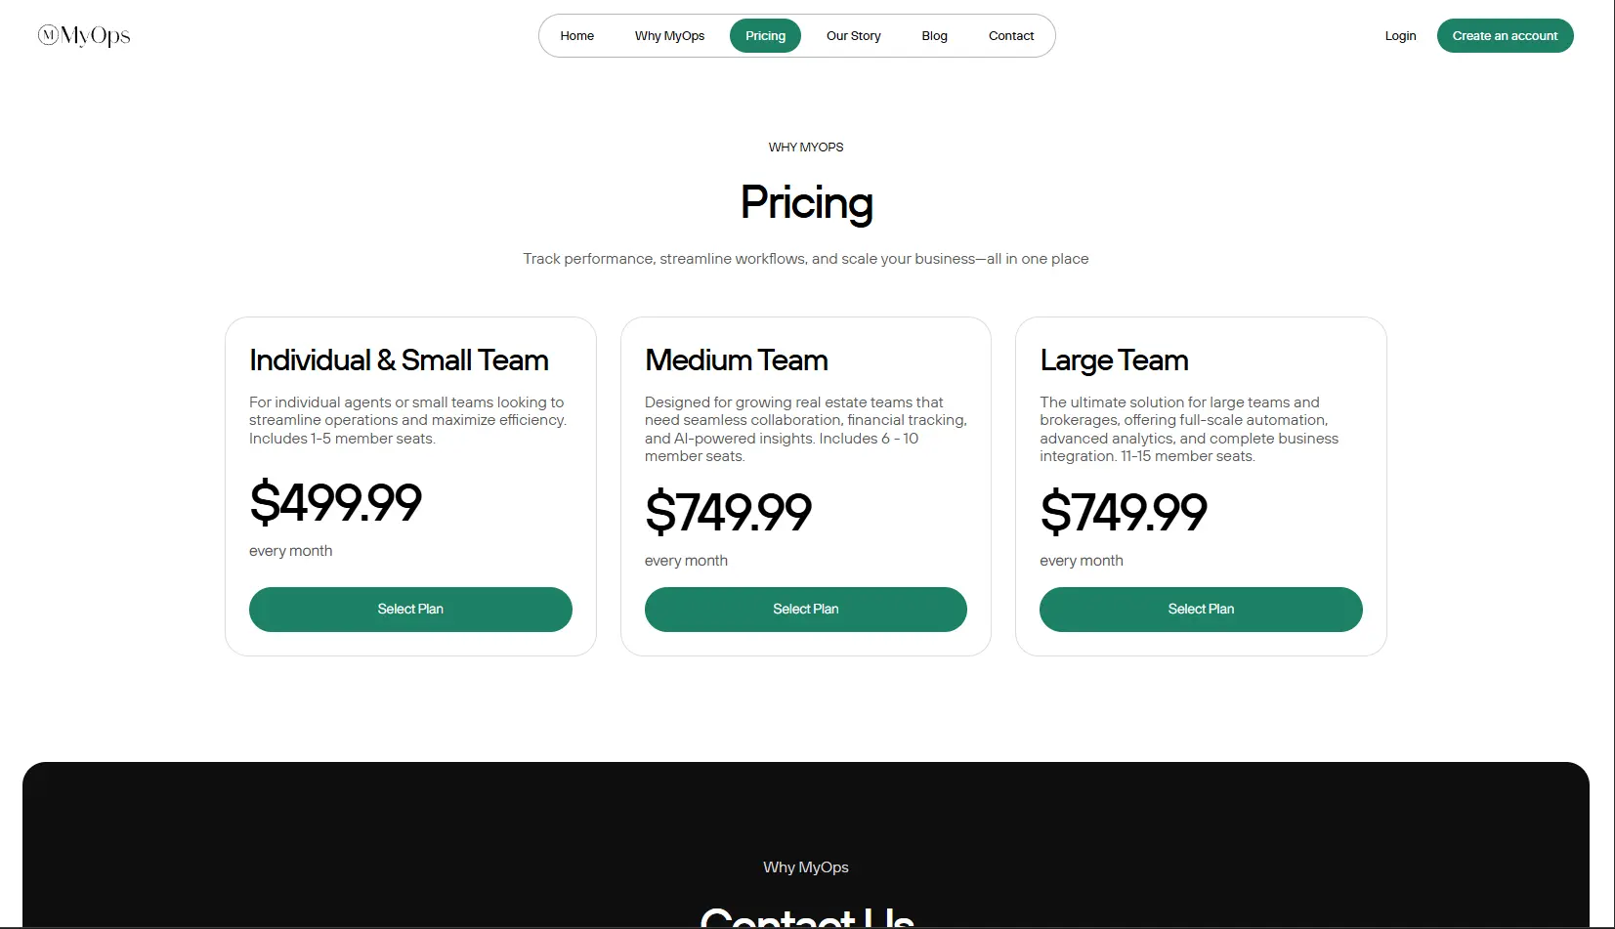Navigate to the Blog nav item

point(934,36)
